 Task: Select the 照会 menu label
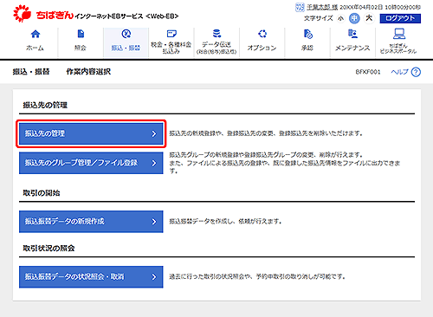(x=81, y=48)
